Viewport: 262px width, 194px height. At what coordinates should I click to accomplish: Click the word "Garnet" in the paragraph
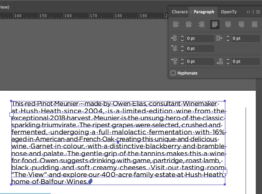[42, 146]
